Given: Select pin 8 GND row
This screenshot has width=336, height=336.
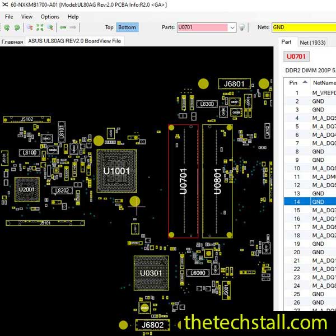Looking at the screenshot, I should pyautogui.click(x=310, y=152).
